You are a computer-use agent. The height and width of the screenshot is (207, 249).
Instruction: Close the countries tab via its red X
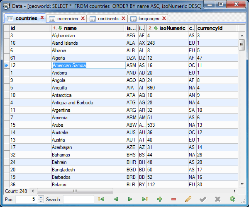pyautogui.click(x=42, y=17)
